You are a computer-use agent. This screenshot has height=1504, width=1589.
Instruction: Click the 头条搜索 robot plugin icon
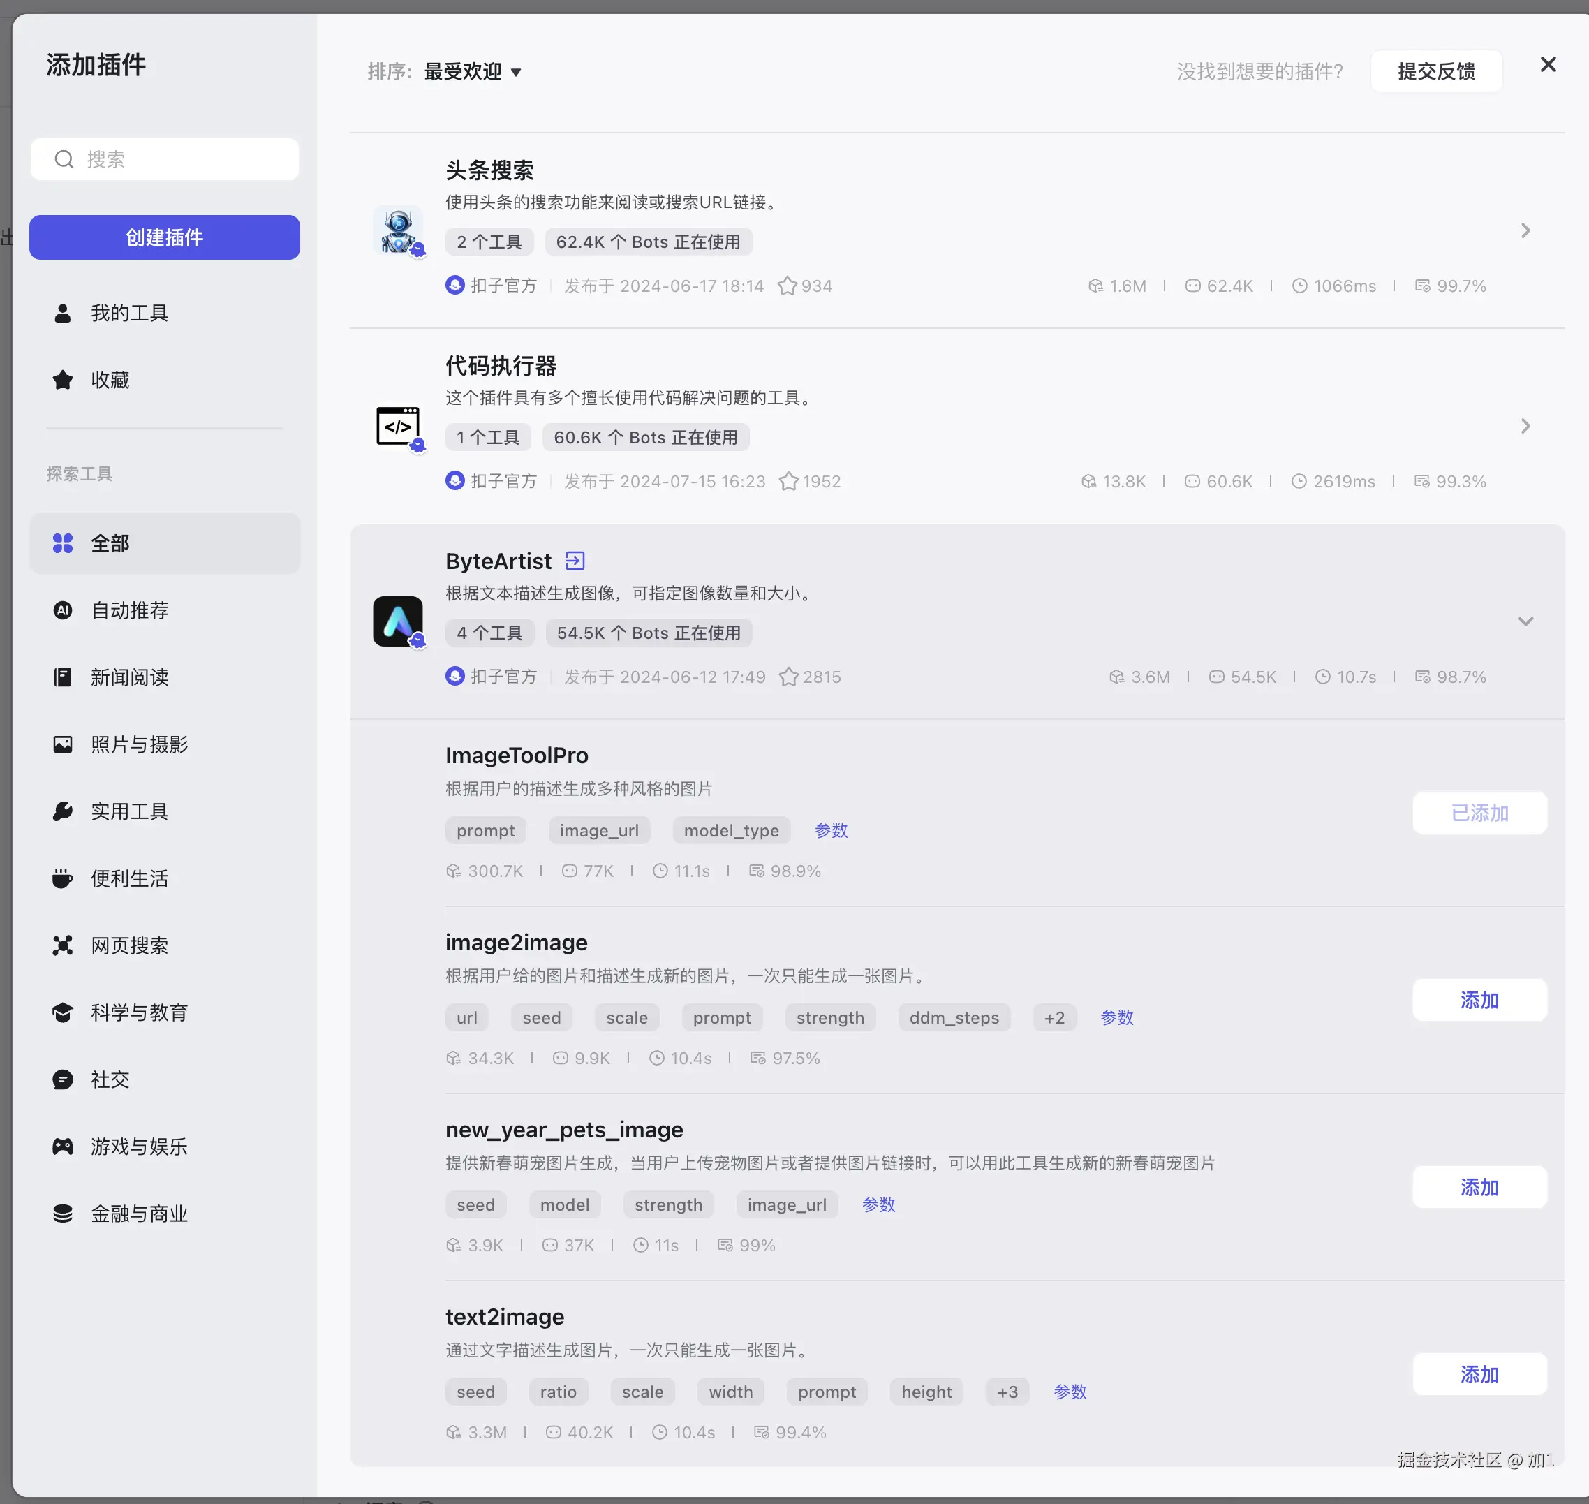(x=398, y=231)
